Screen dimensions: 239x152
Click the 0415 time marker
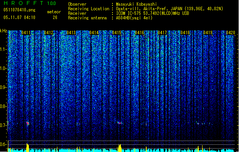[x=117, y=33]
